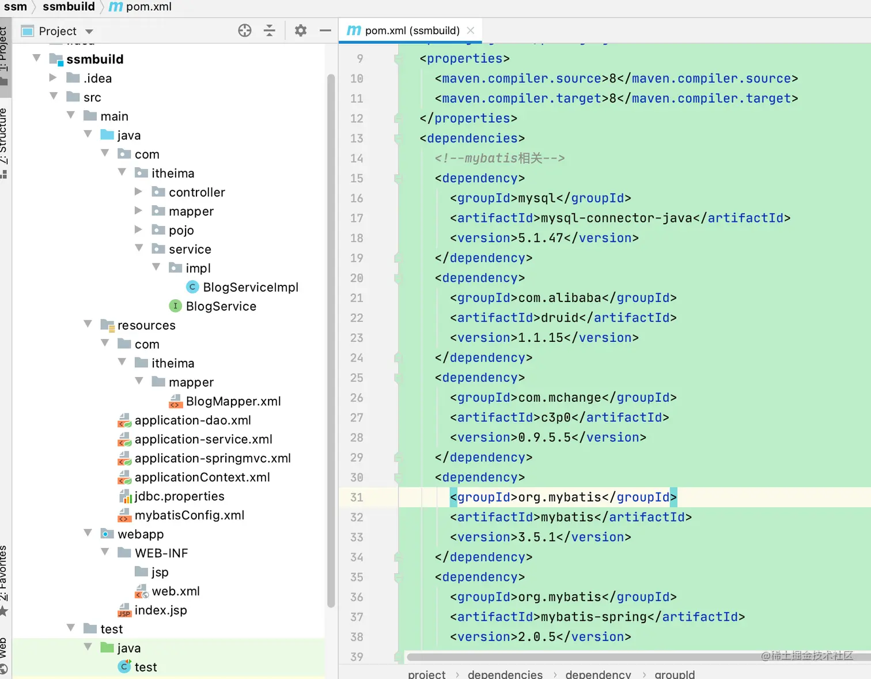Open the Structure tool window side tab
Screen dimensions: 871x679
[5, 142]
